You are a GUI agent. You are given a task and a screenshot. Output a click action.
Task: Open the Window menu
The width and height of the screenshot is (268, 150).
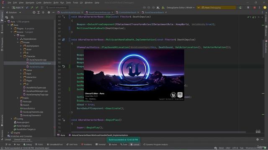coord(88,2)
